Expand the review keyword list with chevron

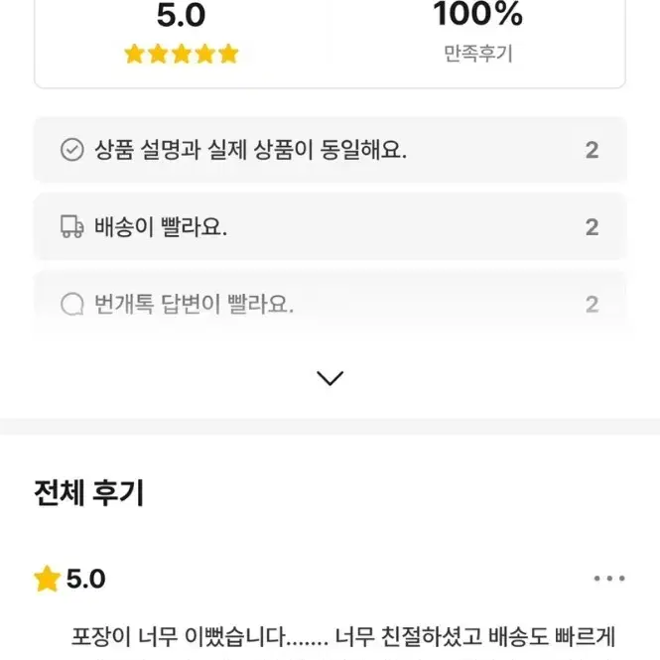click(330, 378)
